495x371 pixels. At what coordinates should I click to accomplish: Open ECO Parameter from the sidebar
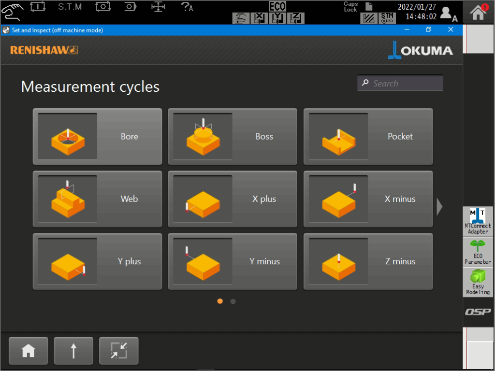478,252
